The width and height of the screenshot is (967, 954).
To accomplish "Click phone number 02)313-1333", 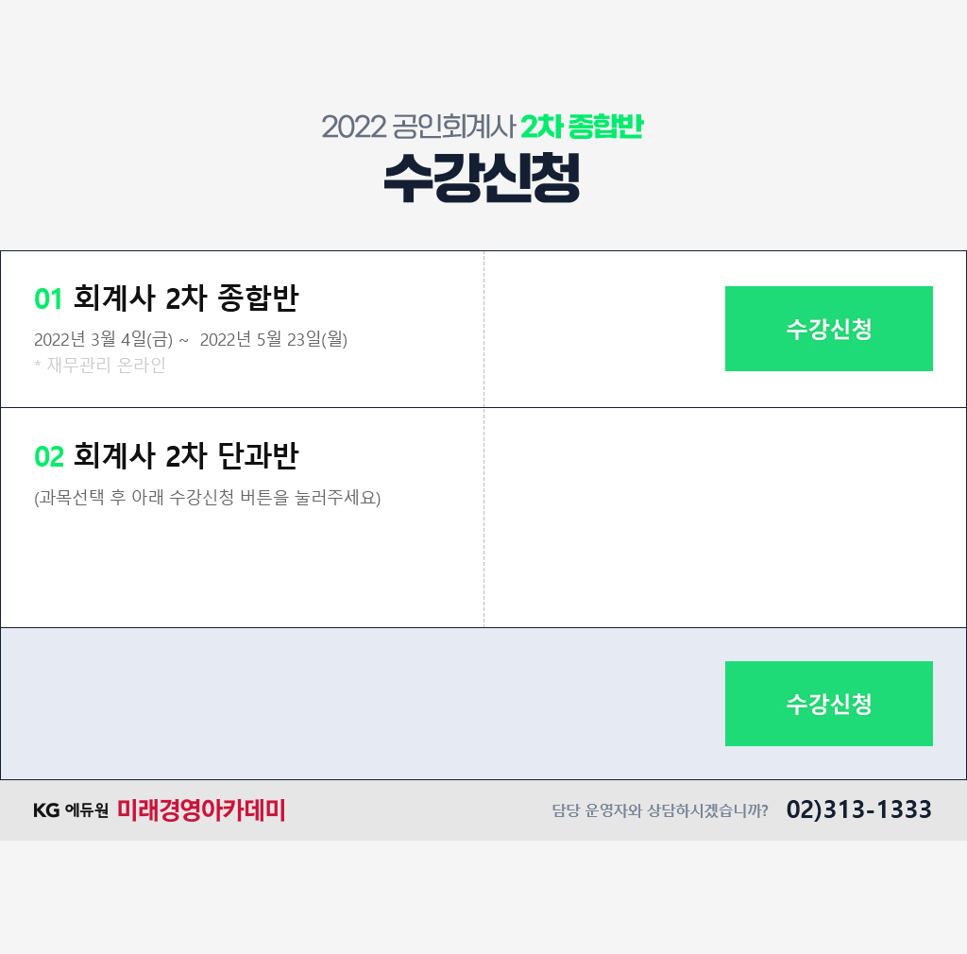I will [x=858, y=809].
